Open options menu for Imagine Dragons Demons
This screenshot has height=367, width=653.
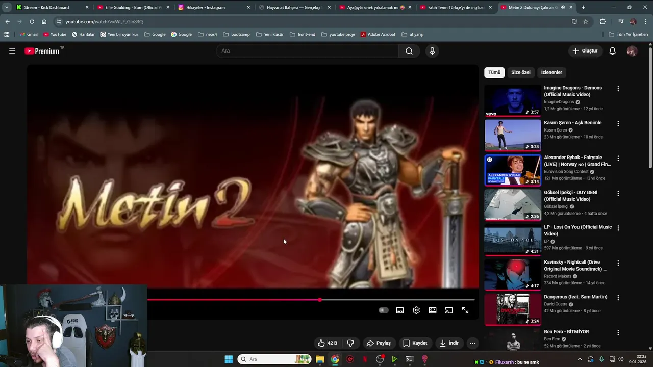618,89
